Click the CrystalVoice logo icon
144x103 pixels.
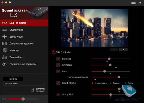tap(5, 30)
